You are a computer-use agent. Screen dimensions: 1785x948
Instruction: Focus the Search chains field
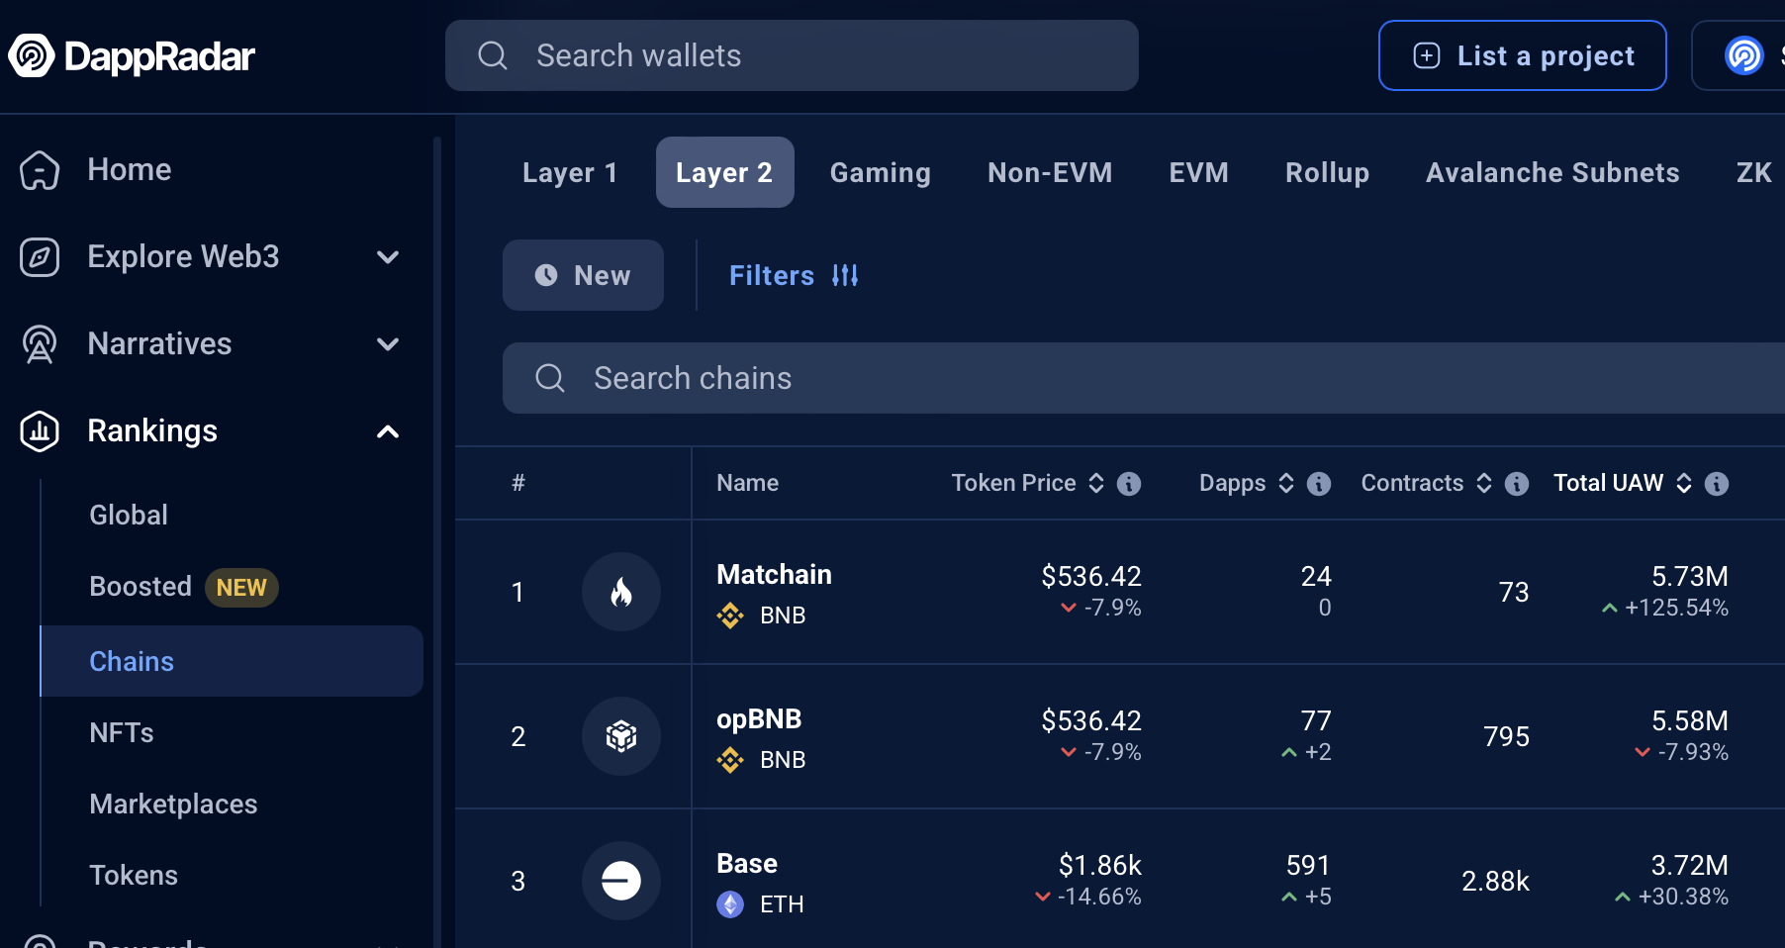[1144, 378]
